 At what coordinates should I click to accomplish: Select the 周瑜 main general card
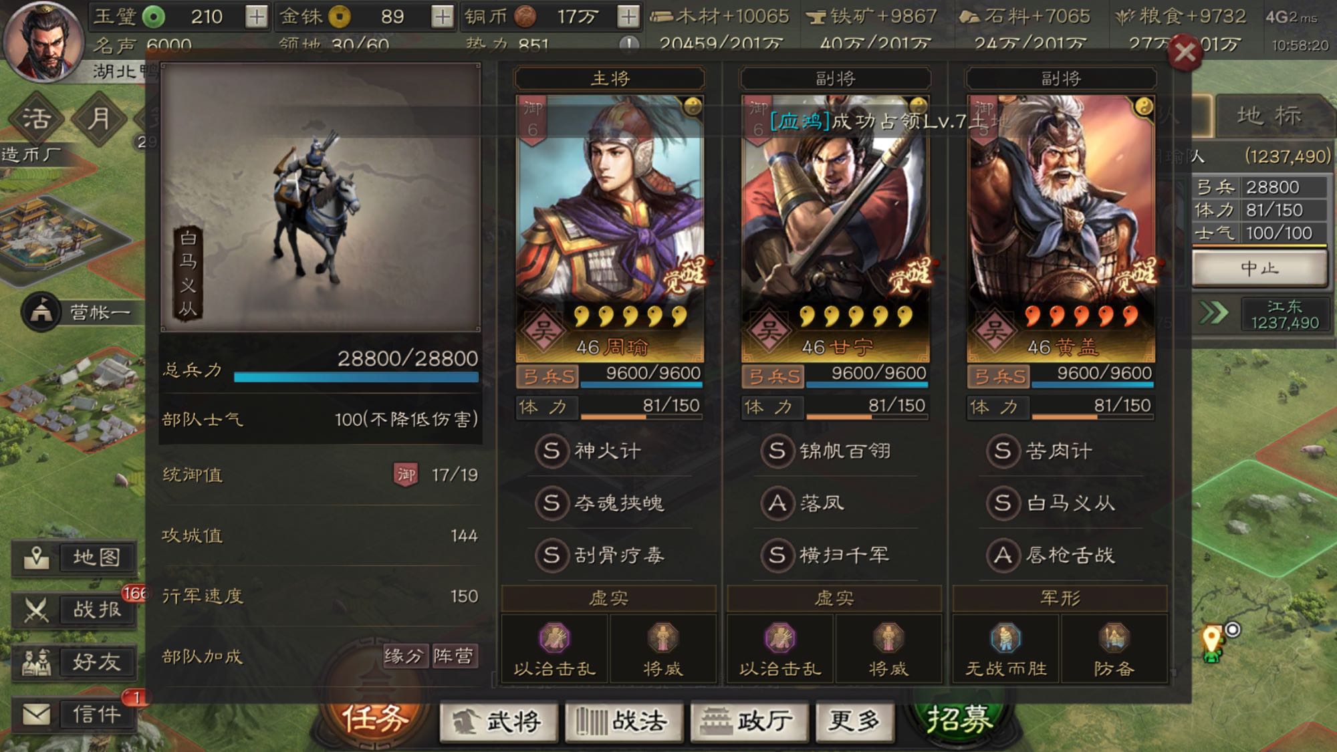click(x=610, y=227)
